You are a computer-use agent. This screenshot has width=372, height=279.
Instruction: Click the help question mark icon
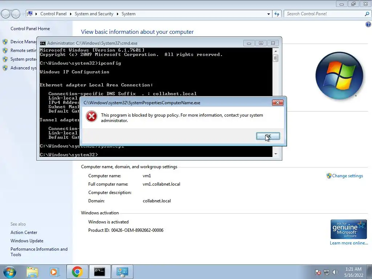tap(368, 24)
